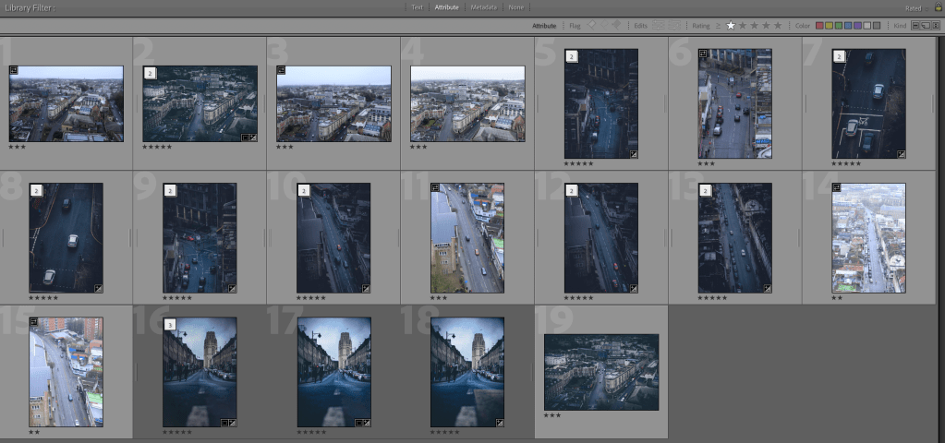Click the filter lock padlock icon
The width and height of the screenshot is (945, 443).
click(938, 7)
